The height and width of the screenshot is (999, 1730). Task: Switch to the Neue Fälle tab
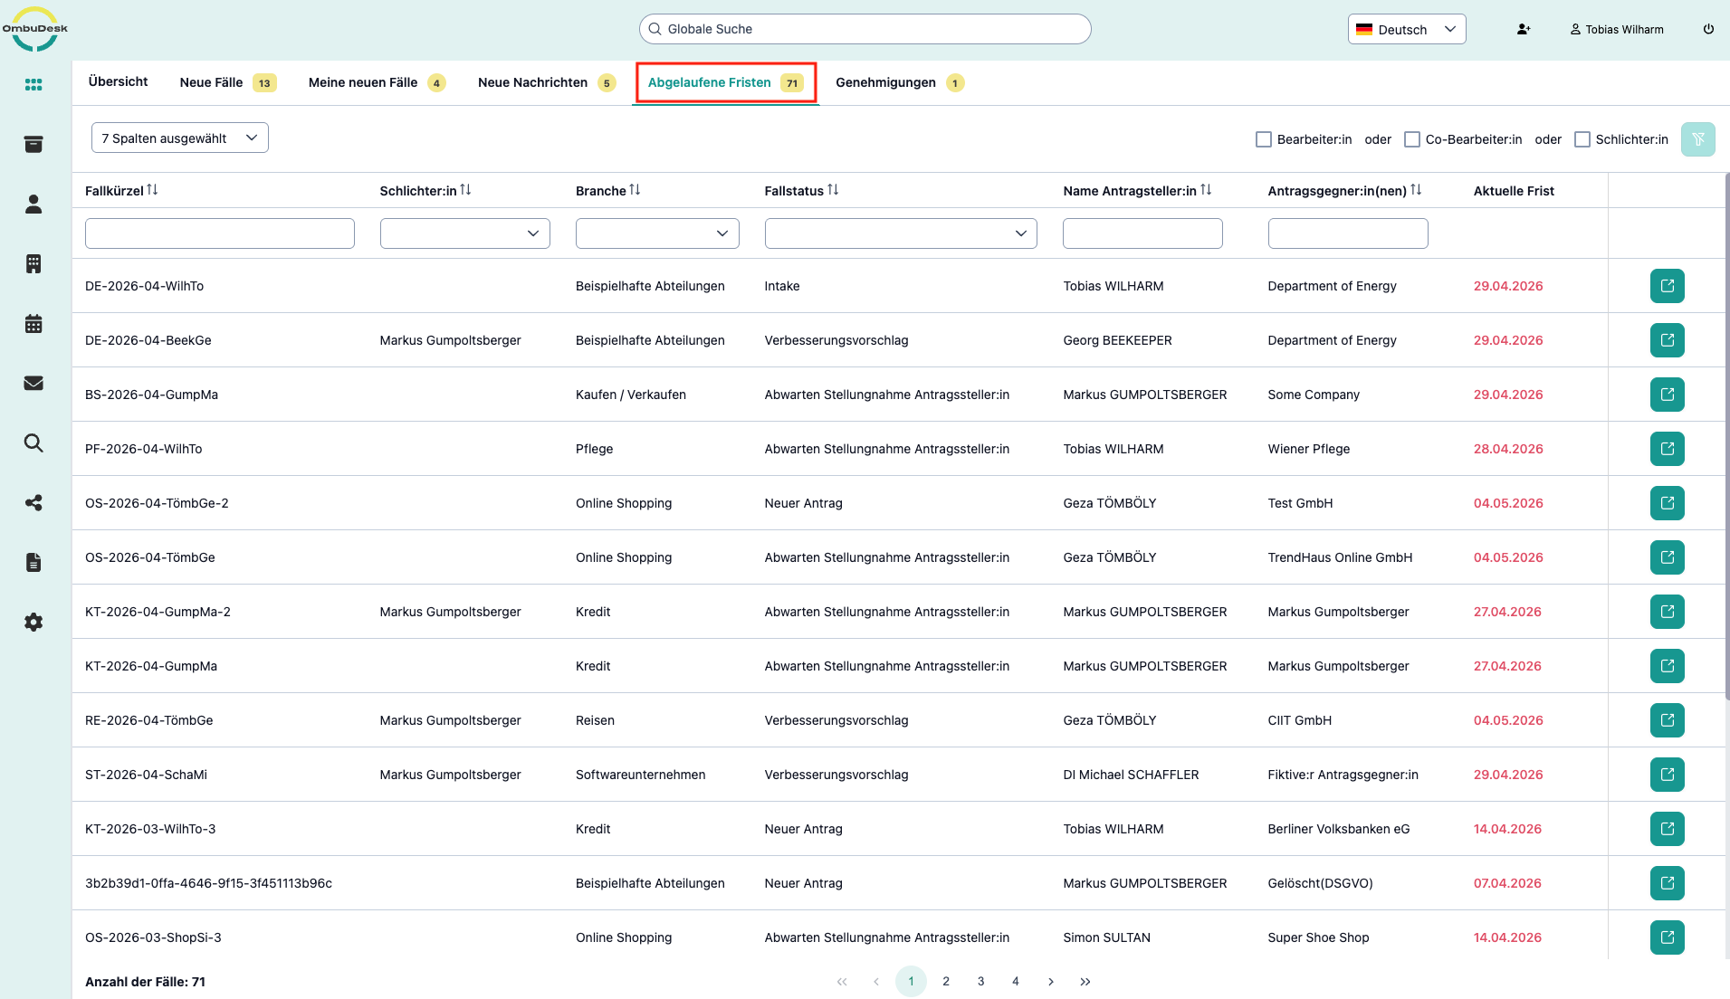(227, 82)
